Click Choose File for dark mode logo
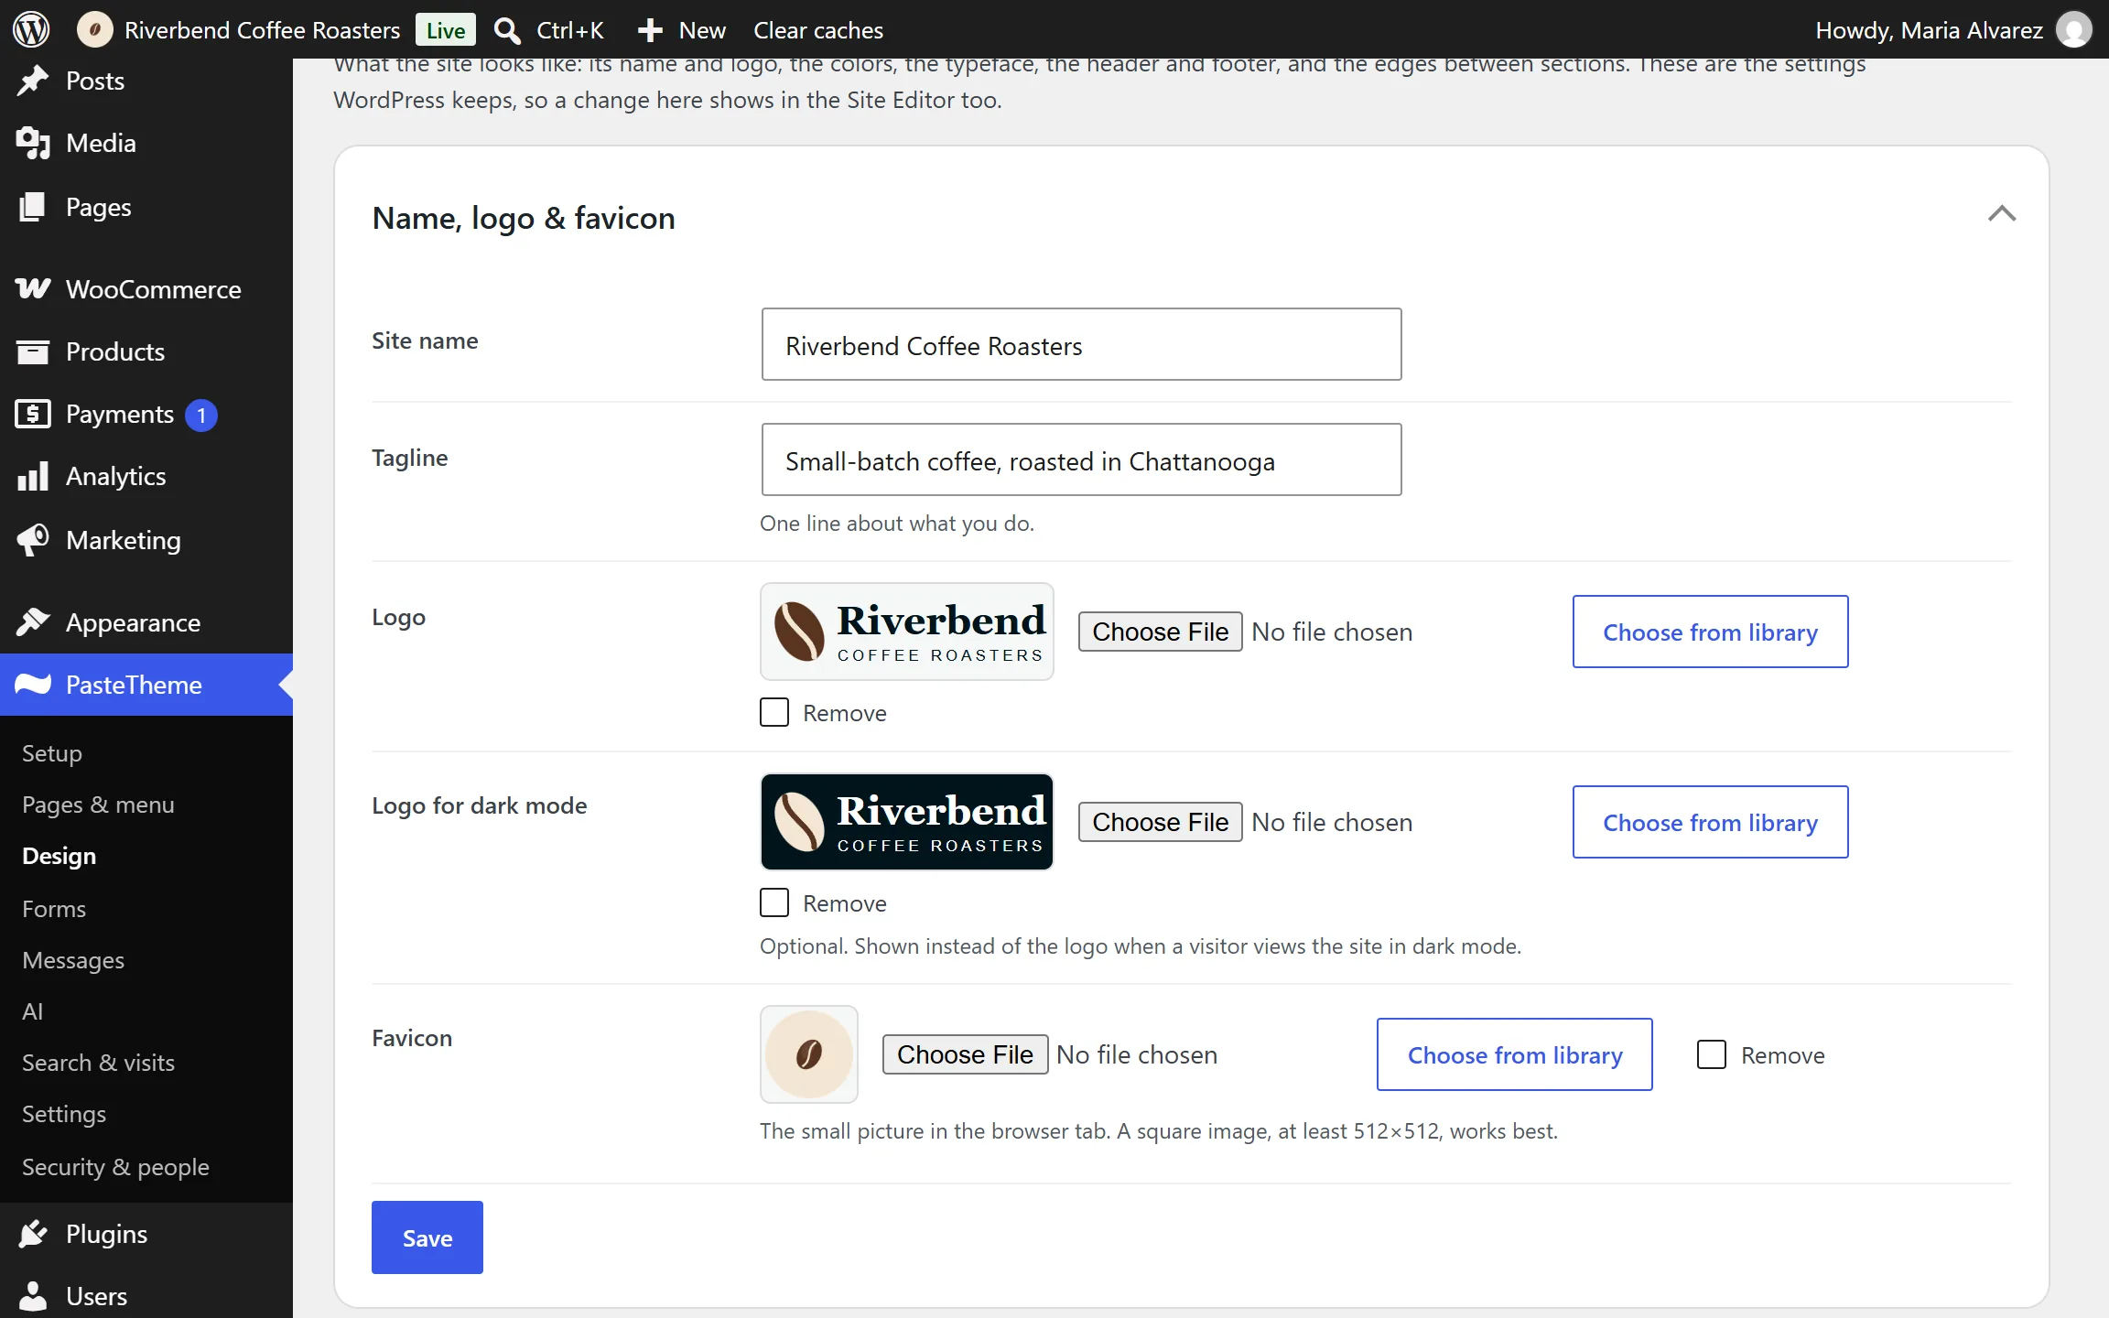The width and height of the screenshot is (2109, 1318). [x=1161, y=822]
